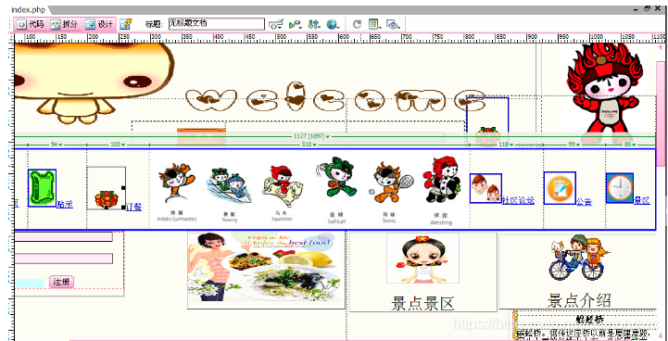
Task: Click the 景点介绍 heading text
Action: [x=579, y=300]
